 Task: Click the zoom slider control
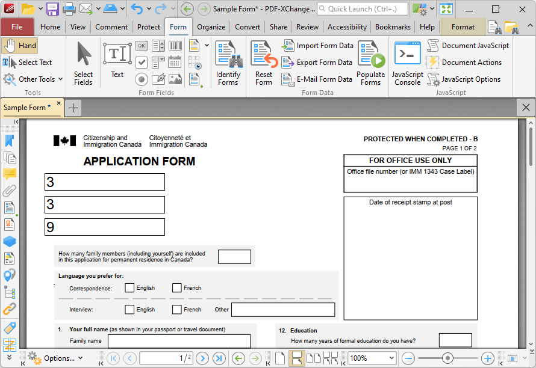[449, 357]
